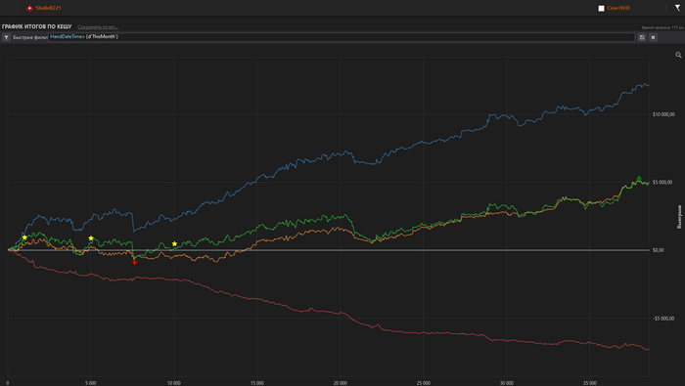Click the 'Время запроса' query time text
The image size is (685, 386).
tap(662, 27)
